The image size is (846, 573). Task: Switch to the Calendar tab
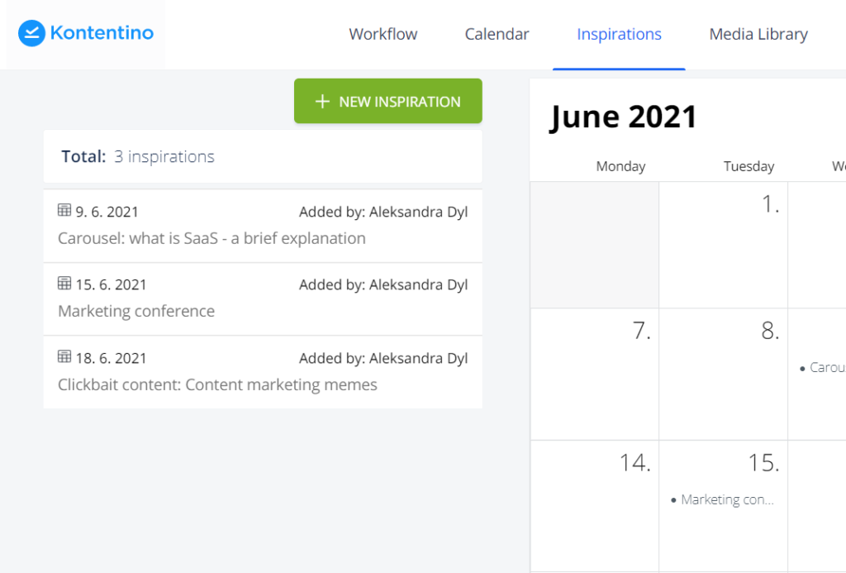pos(497,35)
